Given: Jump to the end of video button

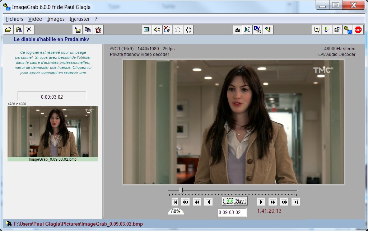Looking at the screenshot, I should point(296,202).
